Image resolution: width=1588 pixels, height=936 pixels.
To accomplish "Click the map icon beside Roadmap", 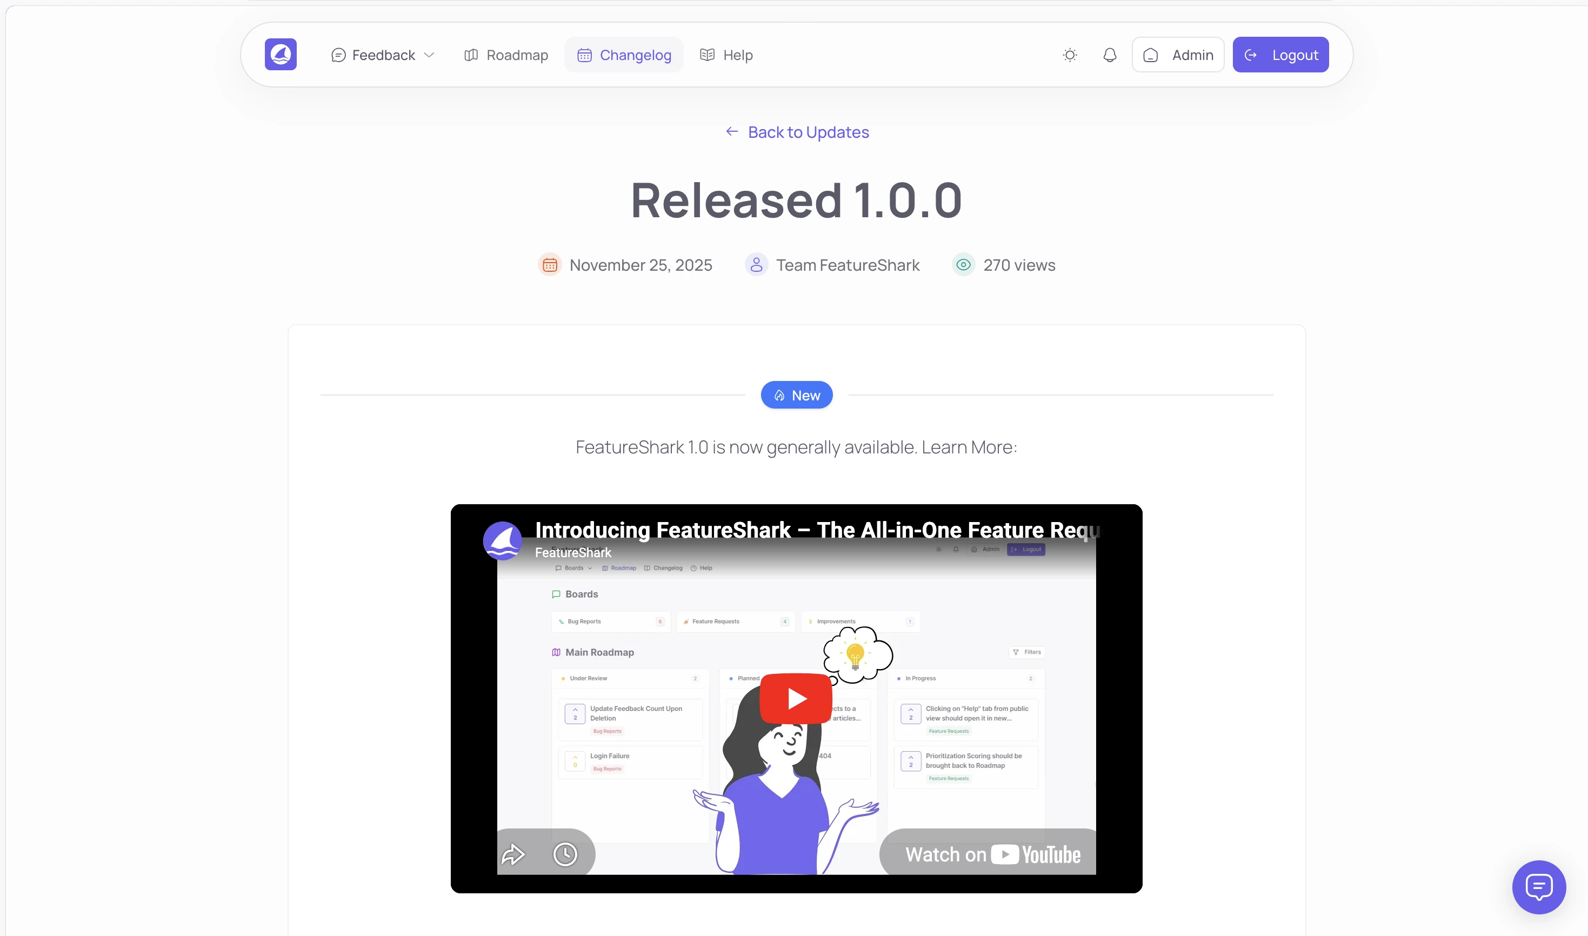I will tap(470, 55).
